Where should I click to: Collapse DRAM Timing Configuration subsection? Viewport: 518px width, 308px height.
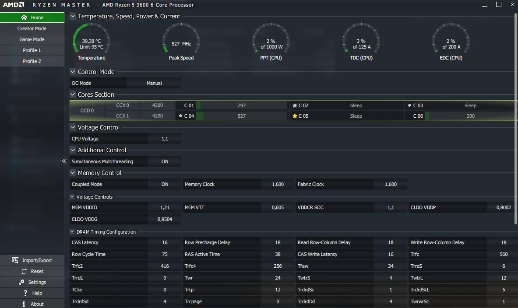pyautogui.click(x=72, y=232)
